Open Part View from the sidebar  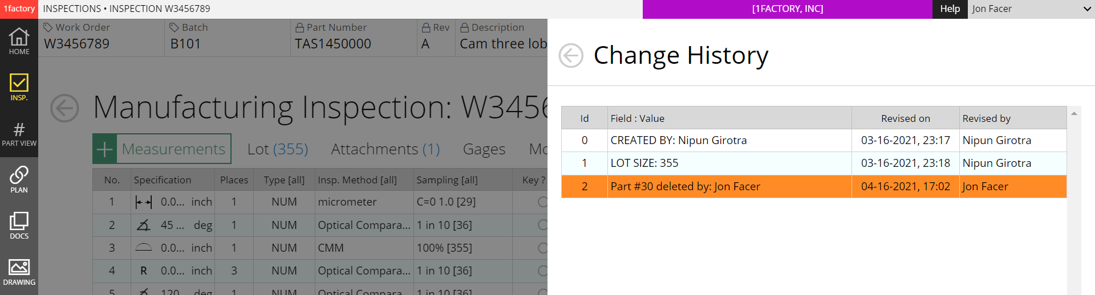tap(19, 134)
